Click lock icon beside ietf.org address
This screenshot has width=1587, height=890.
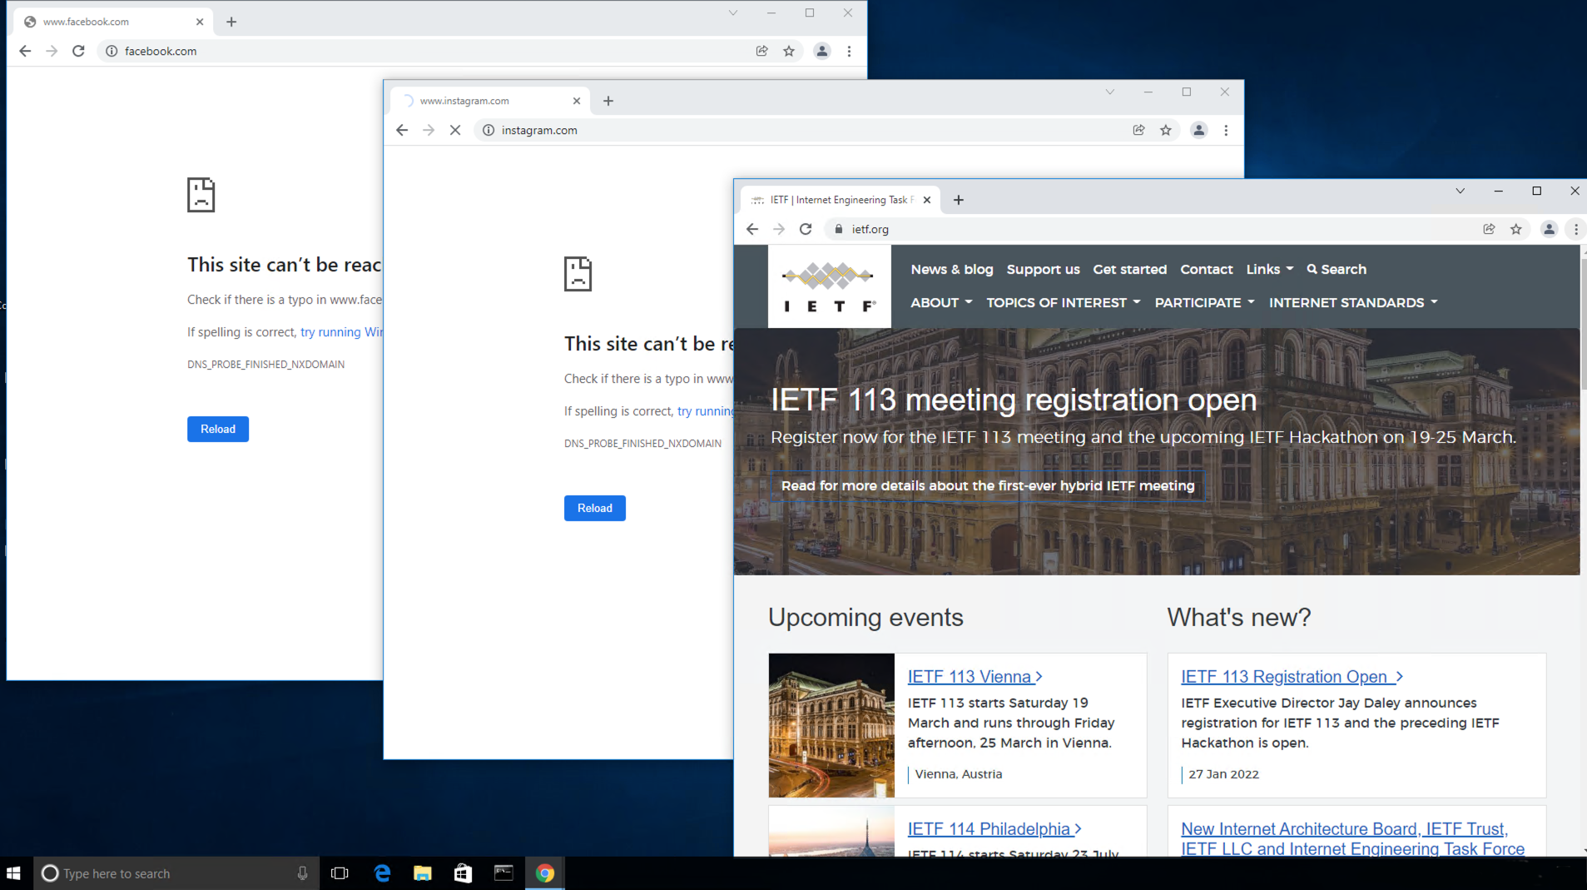click(x=839, y=229)
